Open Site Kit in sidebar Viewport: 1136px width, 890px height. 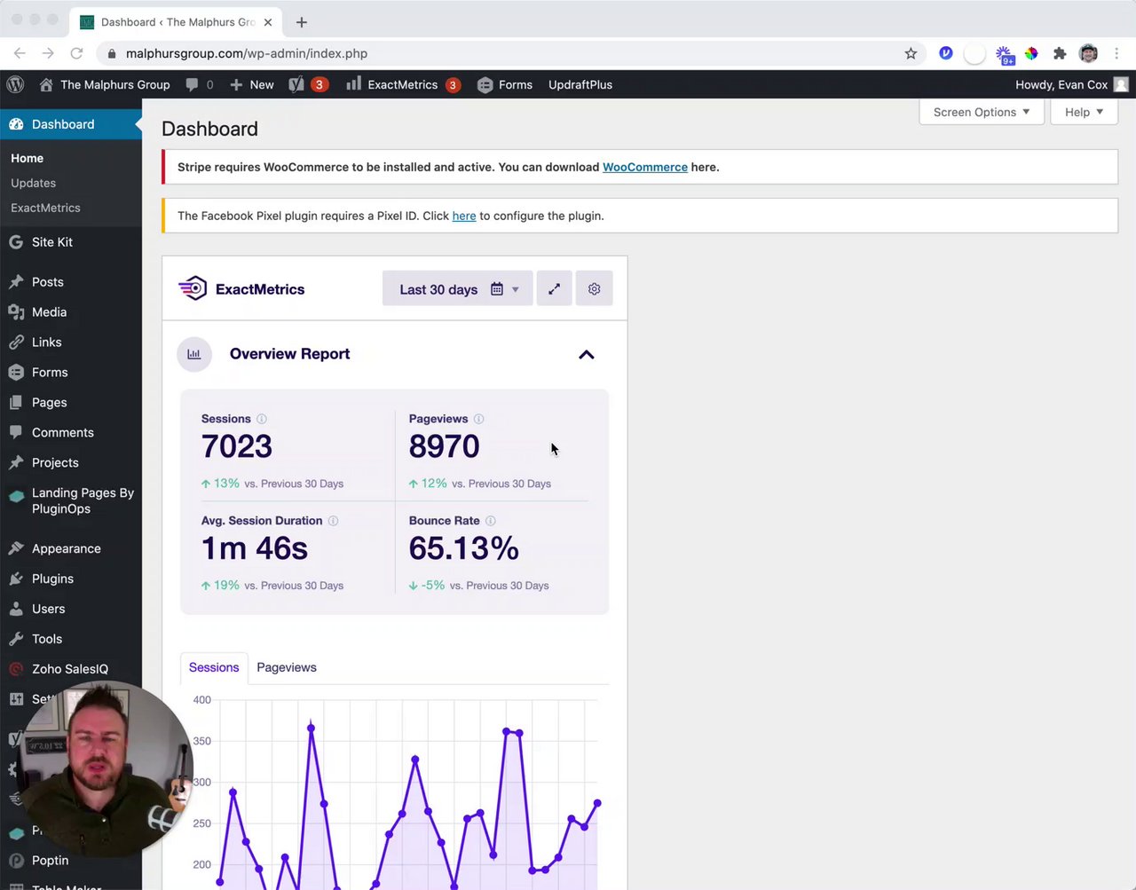[x=71, y=241]
